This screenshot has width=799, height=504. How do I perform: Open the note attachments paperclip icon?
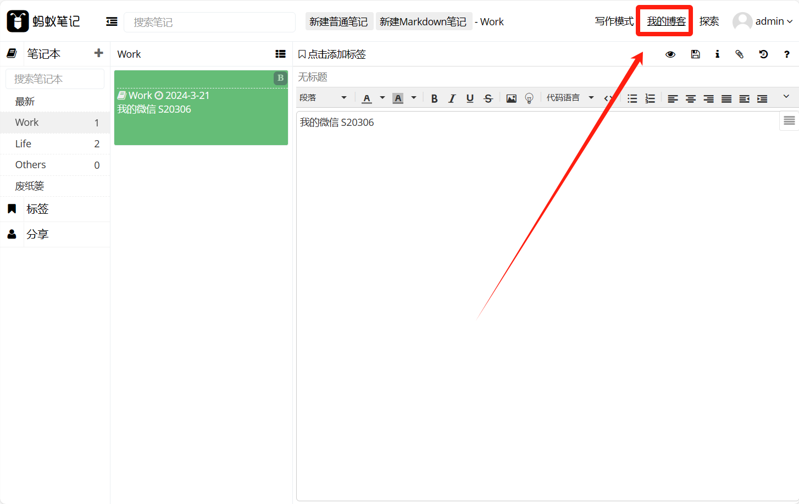(739, 54)
